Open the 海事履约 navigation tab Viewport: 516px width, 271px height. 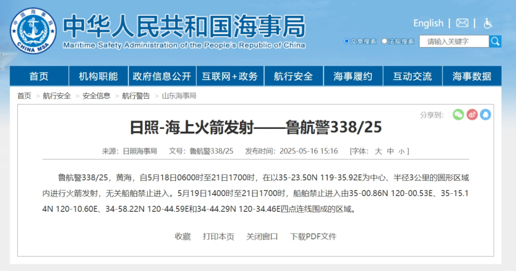(353, 76)
